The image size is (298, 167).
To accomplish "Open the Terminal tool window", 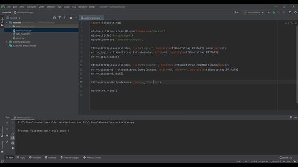I will (51, 158).
